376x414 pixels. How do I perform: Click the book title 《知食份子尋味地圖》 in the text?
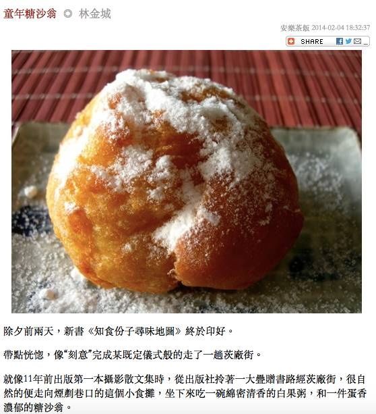(134, 331)
